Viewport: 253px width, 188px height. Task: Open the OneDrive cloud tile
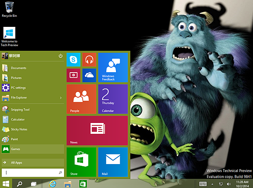[89, 75]
